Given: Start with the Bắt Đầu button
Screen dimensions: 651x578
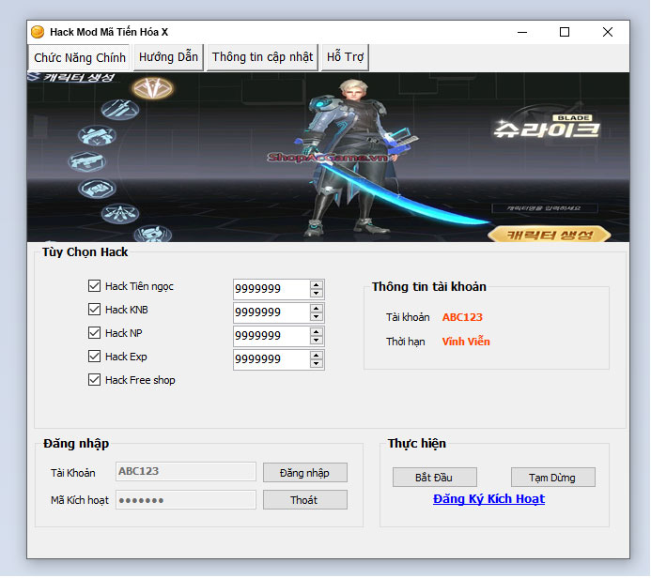Looking at the screenshot, I should (435, 478).
